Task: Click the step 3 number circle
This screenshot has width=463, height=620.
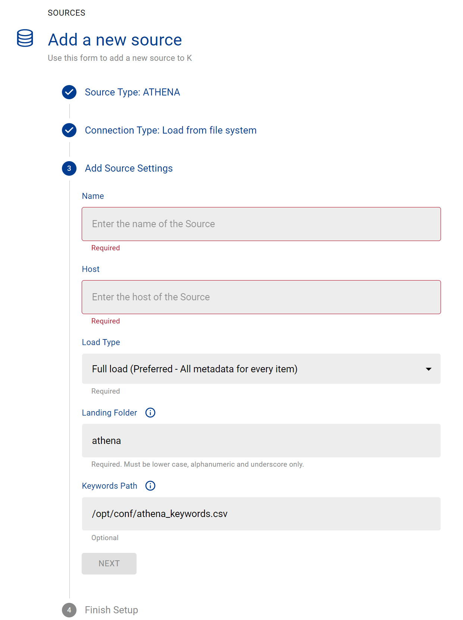Action: tap(69, 168)
